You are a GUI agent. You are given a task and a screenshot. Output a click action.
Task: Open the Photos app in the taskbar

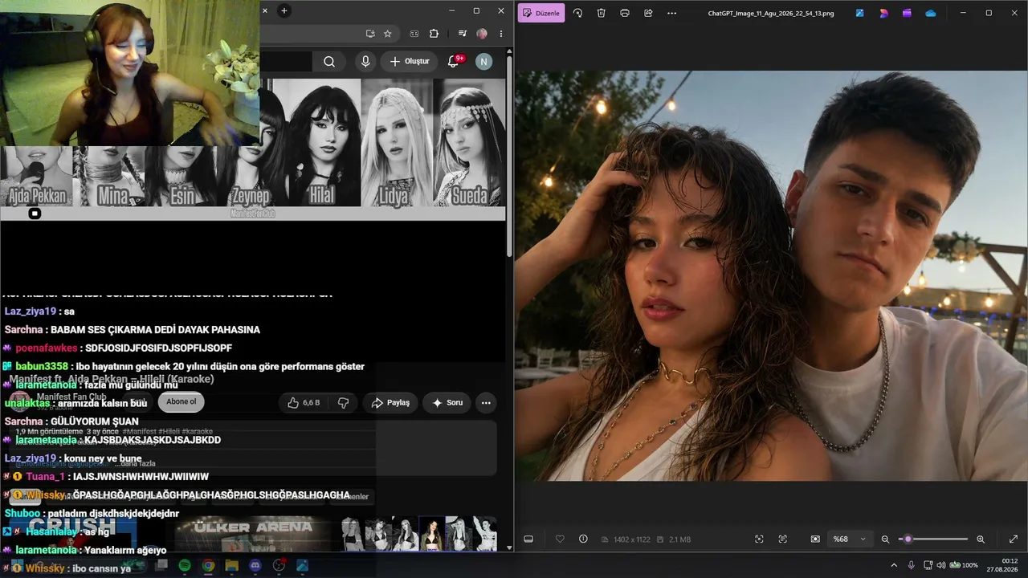click(302, 565)
